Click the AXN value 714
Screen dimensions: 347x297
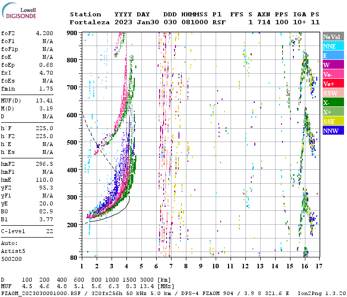tap(264, 22)
